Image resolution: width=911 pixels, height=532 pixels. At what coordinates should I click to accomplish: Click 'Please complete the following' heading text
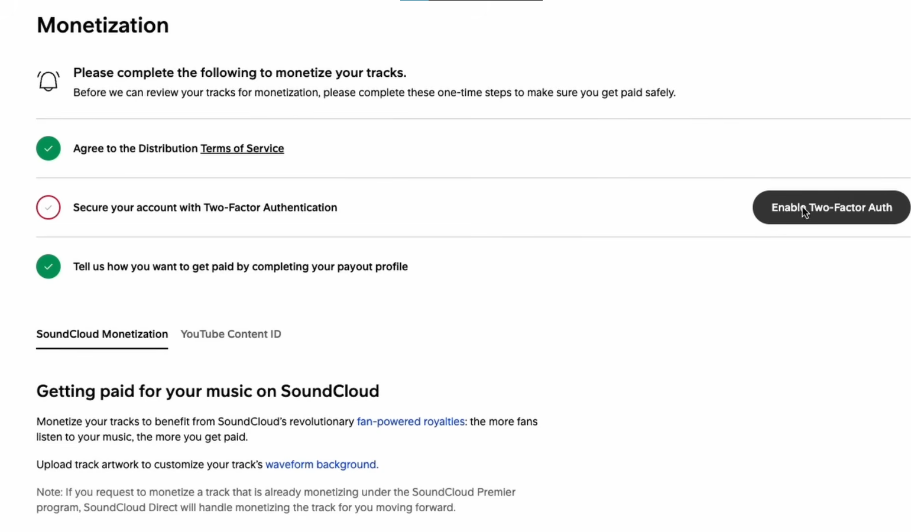point(239,73)
